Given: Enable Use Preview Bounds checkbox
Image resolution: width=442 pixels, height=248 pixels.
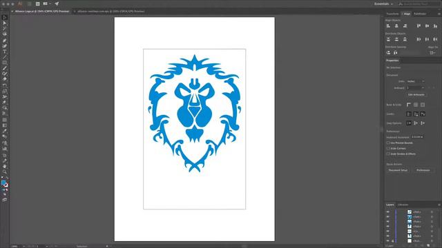Looking at the screenshot, I should click(x=388, y=143).
